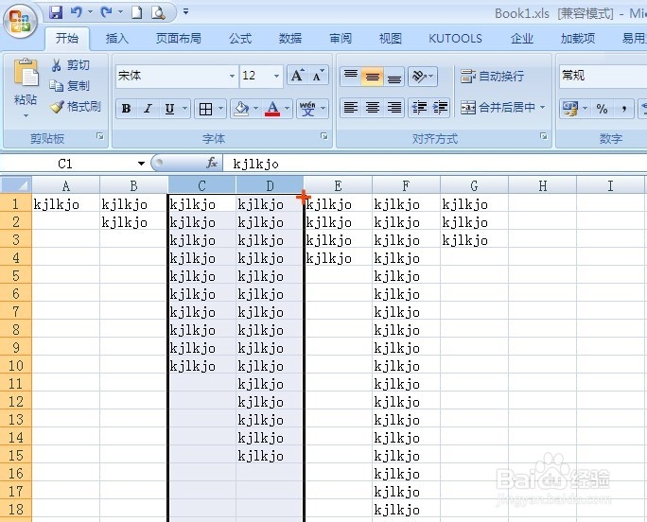Show the phonetic guide (wén) tool

pyautogui.click(x=307, y=109)
